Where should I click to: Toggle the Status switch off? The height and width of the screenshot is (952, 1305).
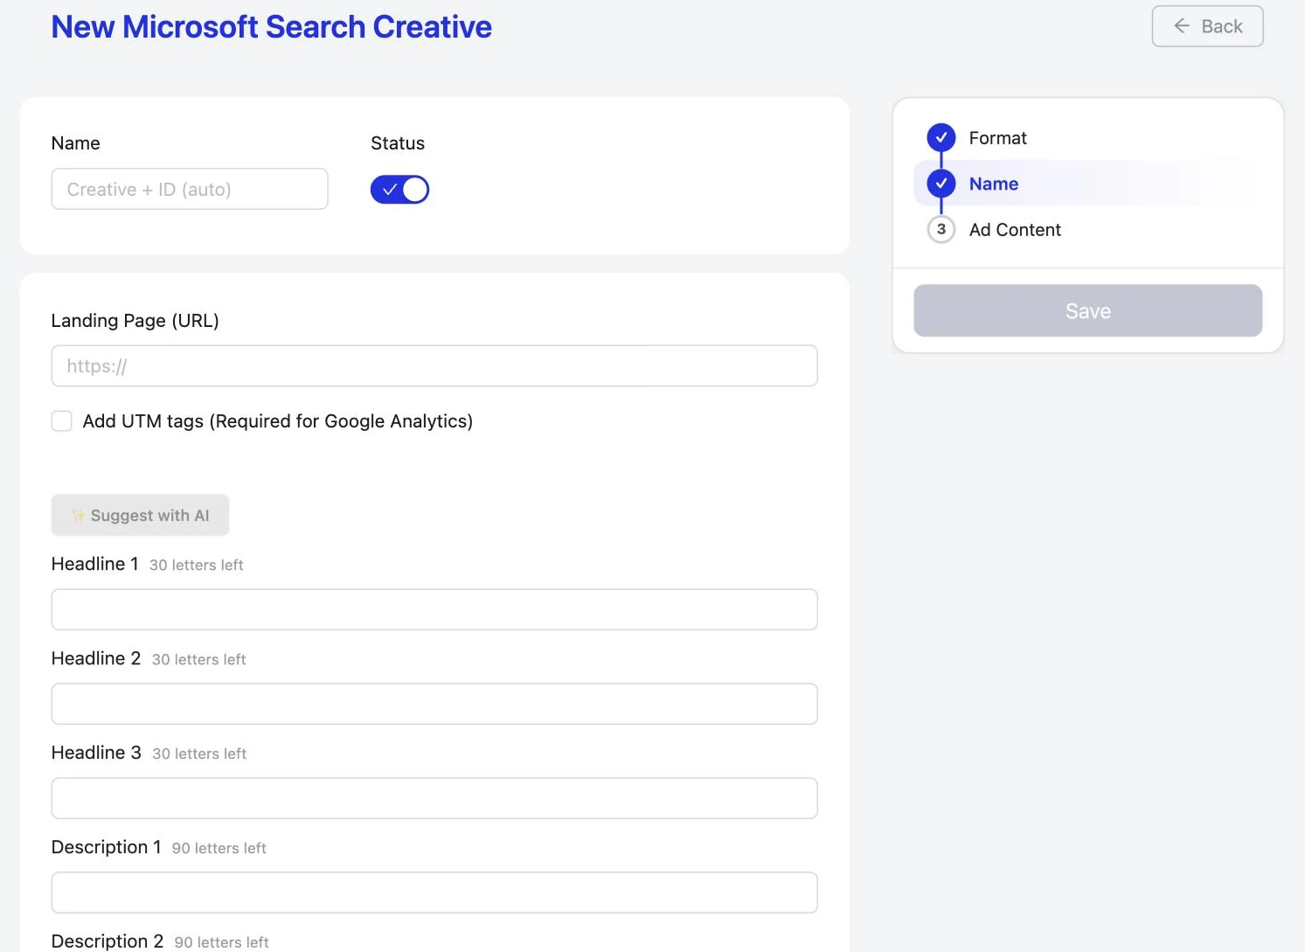click(399, 190)
